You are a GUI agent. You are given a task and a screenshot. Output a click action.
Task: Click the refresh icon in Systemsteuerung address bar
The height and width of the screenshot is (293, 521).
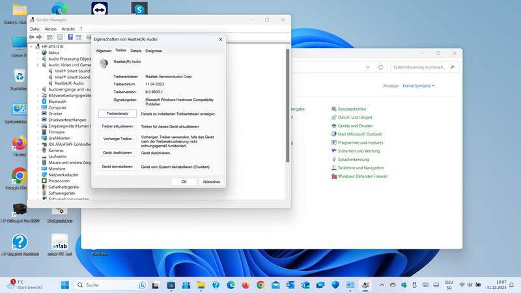tap(382, 67)
